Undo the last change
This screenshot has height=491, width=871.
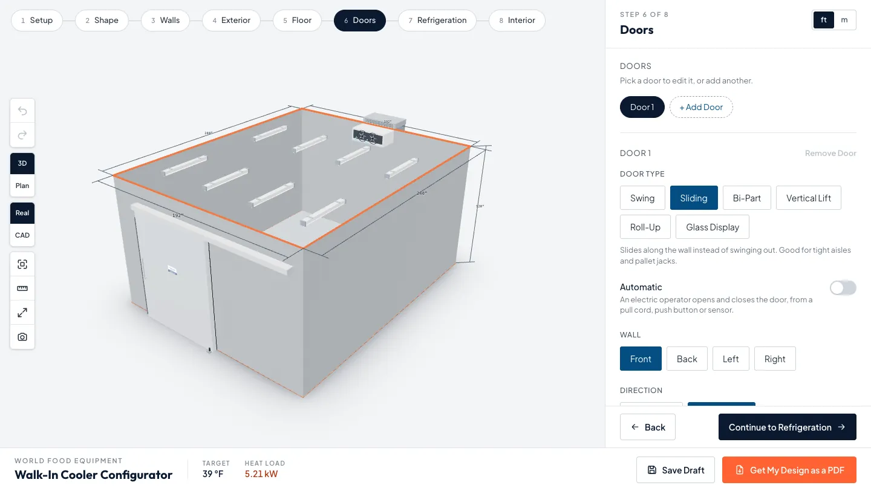tap(22, 111)
